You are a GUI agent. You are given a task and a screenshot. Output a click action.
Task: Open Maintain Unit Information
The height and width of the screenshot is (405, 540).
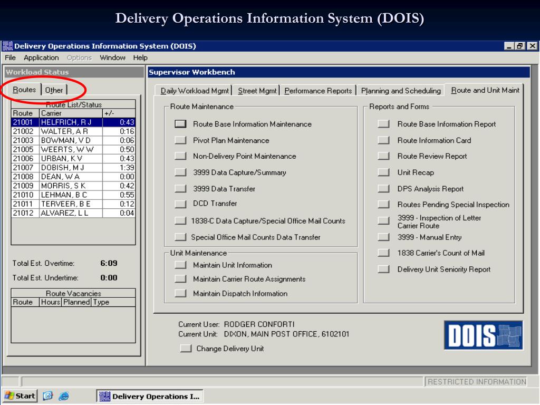coord(180,265)
